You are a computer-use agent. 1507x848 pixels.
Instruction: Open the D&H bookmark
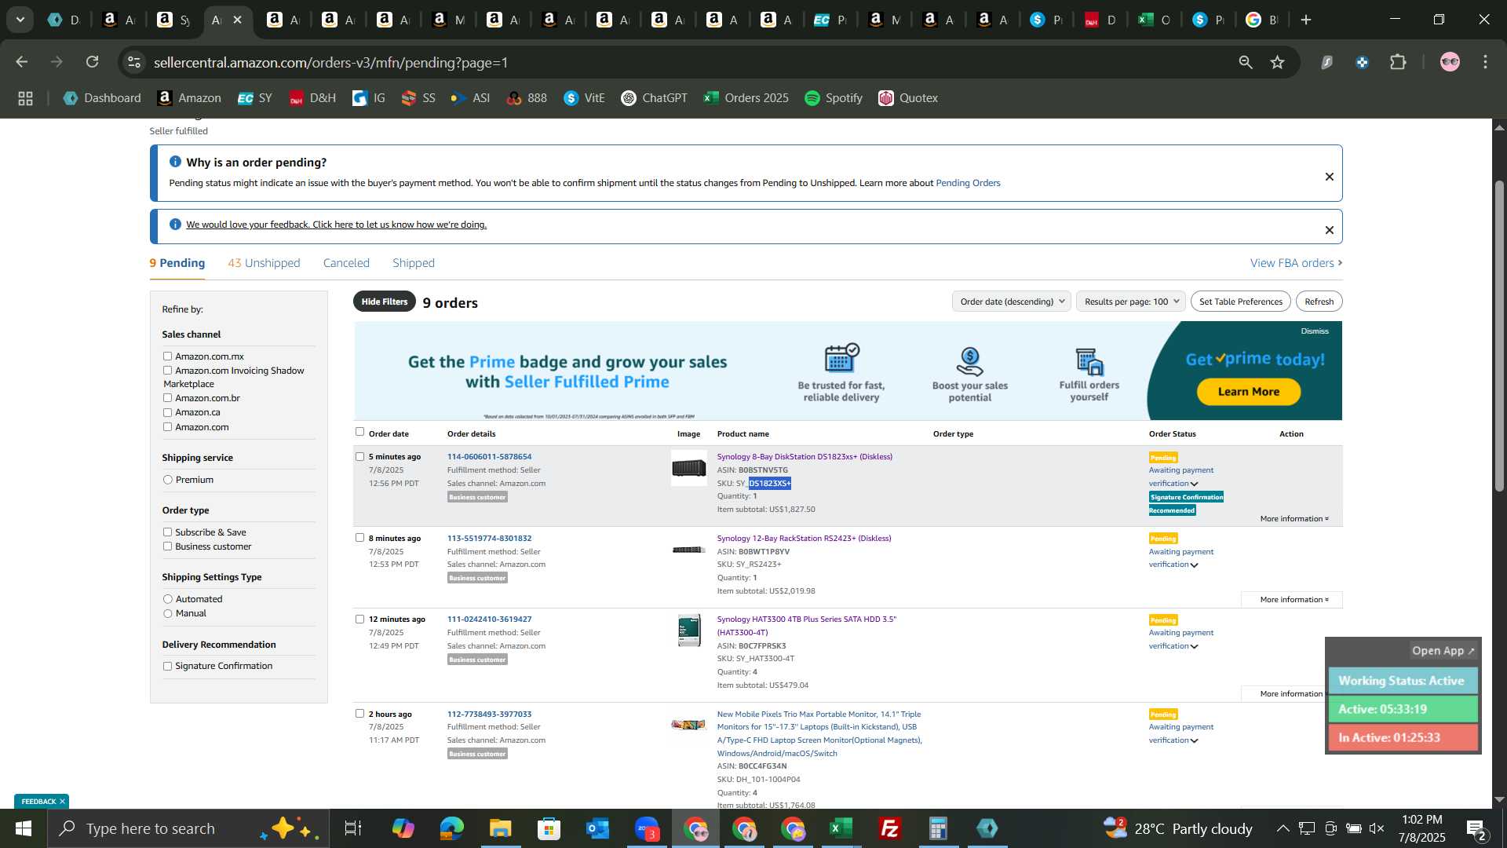[x=312, y=98]
